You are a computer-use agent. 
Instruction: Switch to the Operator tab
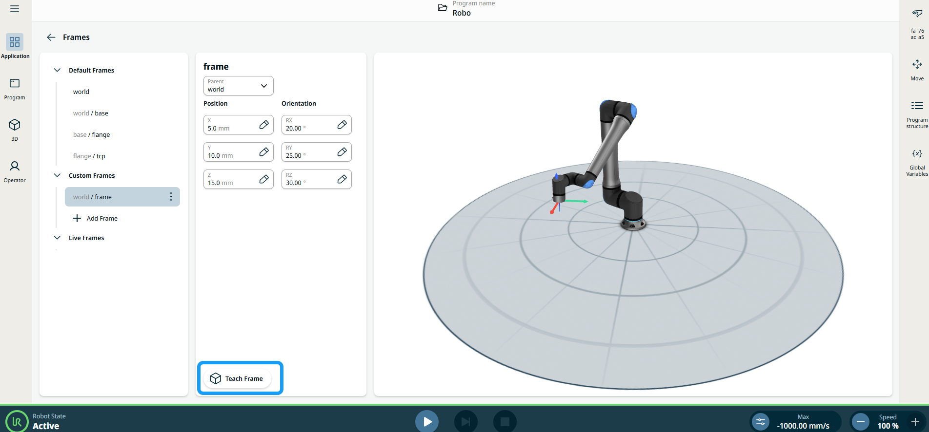[x=15, y=171]
